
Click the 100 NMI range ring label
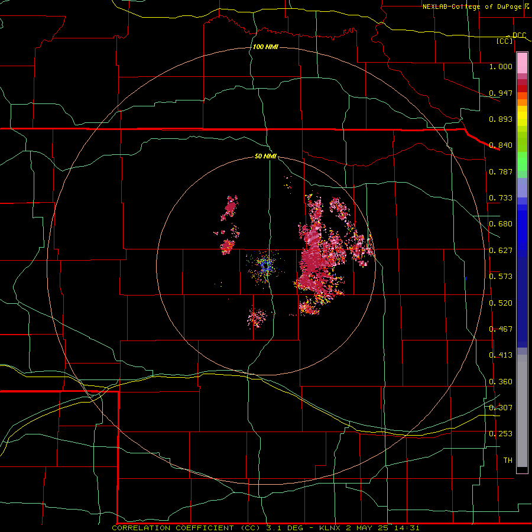coord(265,47)
